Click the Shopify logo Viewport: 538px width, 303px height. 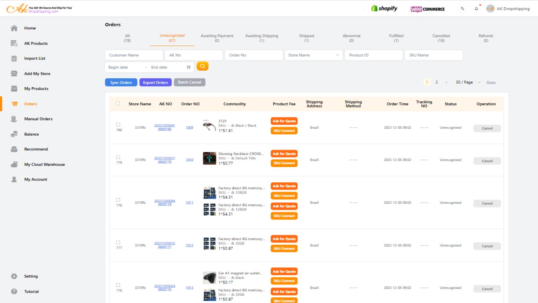[384, 8]
